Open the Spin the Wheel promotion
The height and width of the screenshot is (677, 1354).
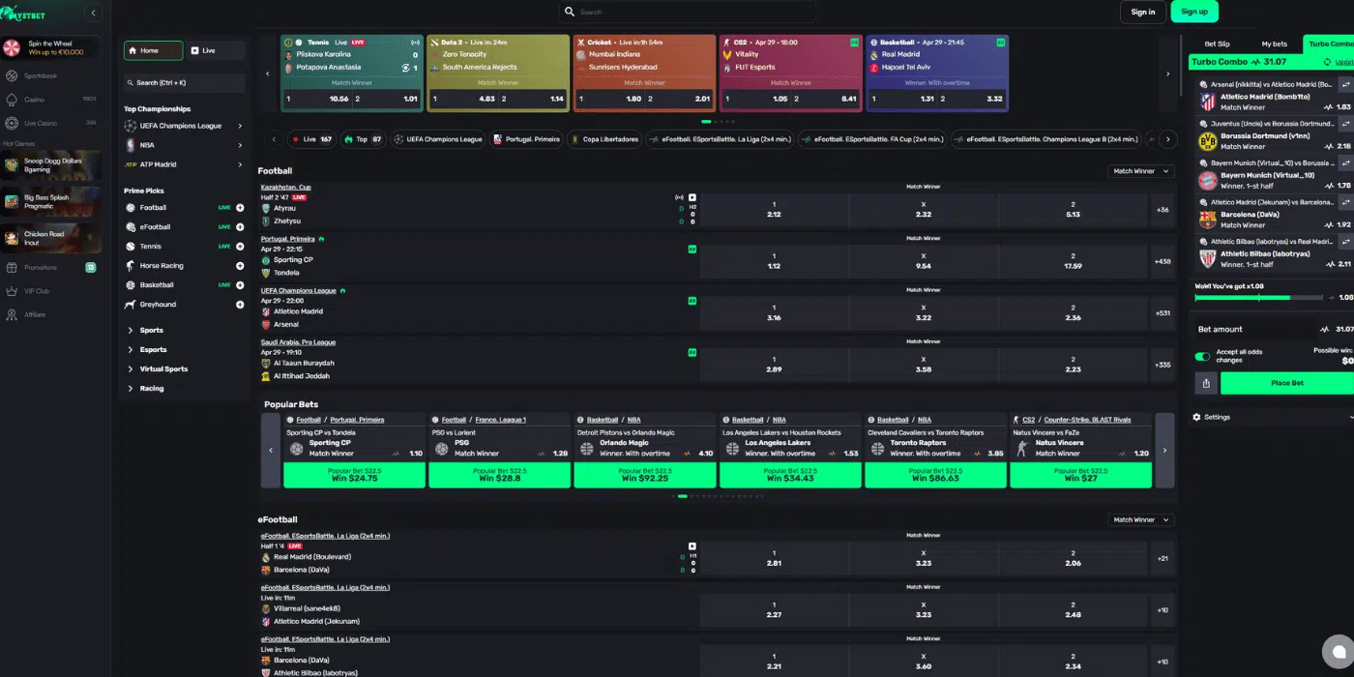tap(50, 47)
